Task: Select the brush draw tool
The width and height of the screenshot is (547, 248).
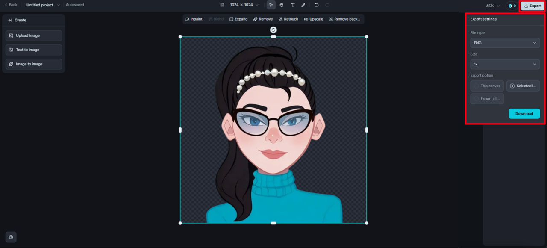Action: pos(303,5)
